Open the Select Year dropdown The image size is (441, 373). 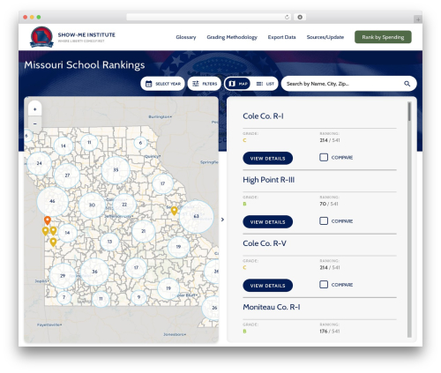(162, 84)
